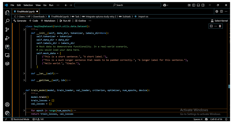
Task: Click the editor's vertical scrollbar
Action: 229,86
